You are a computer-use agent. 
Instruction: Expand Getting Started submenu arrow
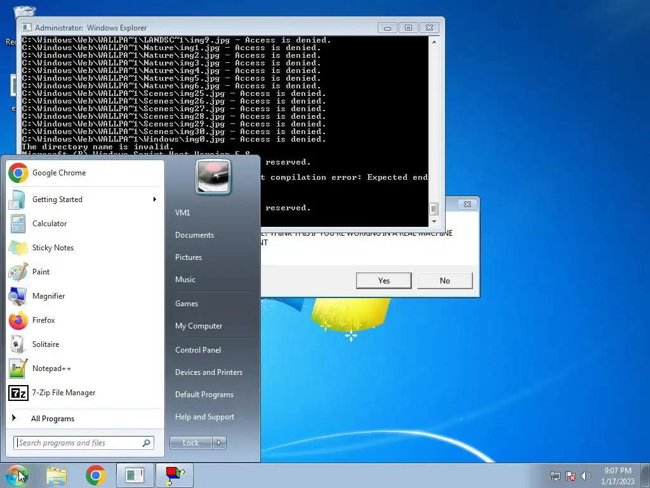point(155,200)
